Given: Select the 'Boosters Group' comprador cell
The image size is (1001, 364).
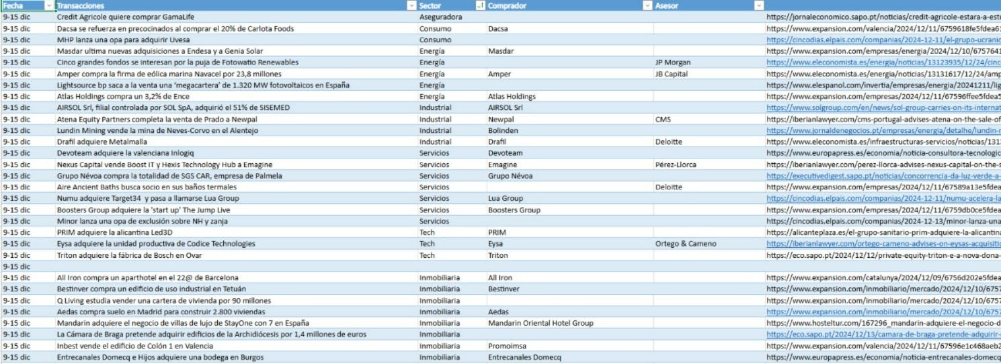Looking at the screenshot, I should point(569,210).
